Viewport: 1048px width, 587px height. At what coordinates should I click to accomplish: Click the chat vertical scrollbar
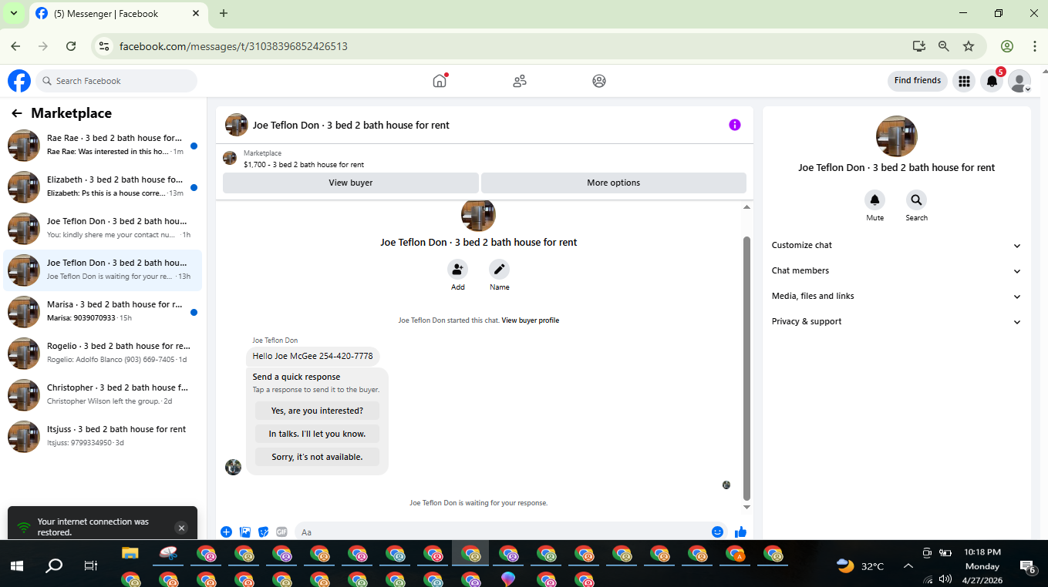pyautogui.click(x=746, y=368)
